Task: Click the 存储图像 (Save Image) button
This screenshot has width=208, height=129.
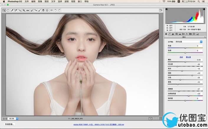Action: click(x=9, y=124)
